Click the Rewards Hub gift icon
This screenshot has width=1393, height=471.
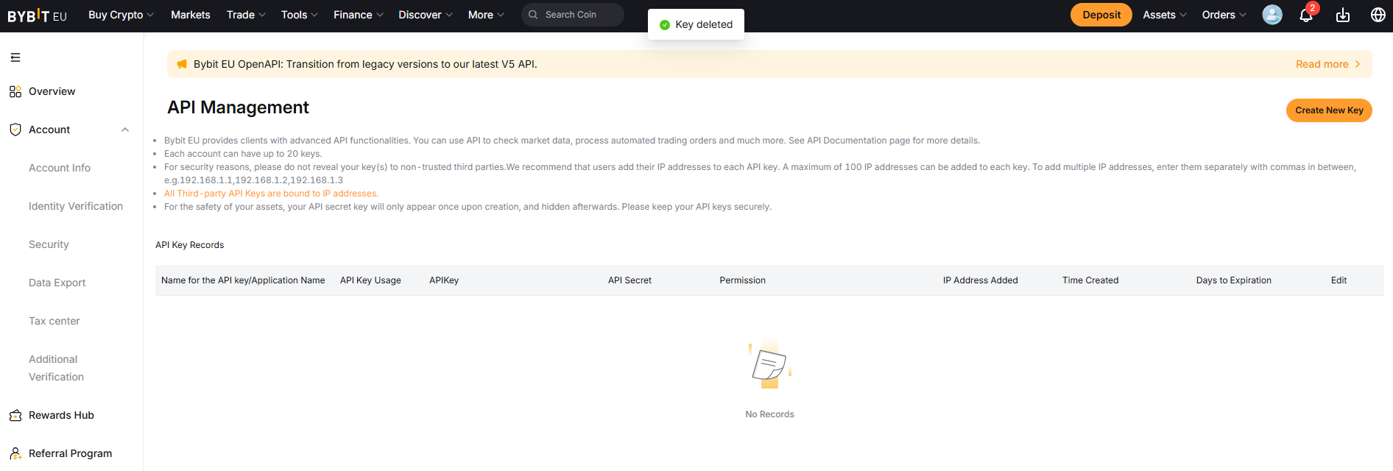coord(15,415)
